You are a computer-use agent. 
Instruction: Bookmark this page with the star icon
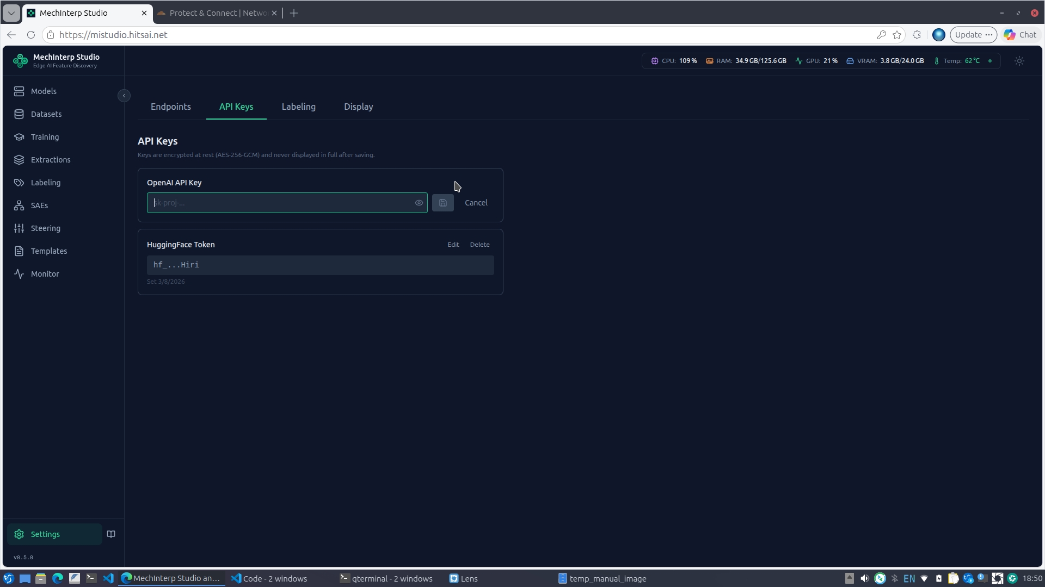(x=897, y=35)
